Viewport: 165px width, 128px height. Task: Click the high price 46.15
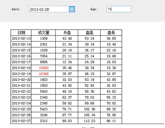coord(90,74)
